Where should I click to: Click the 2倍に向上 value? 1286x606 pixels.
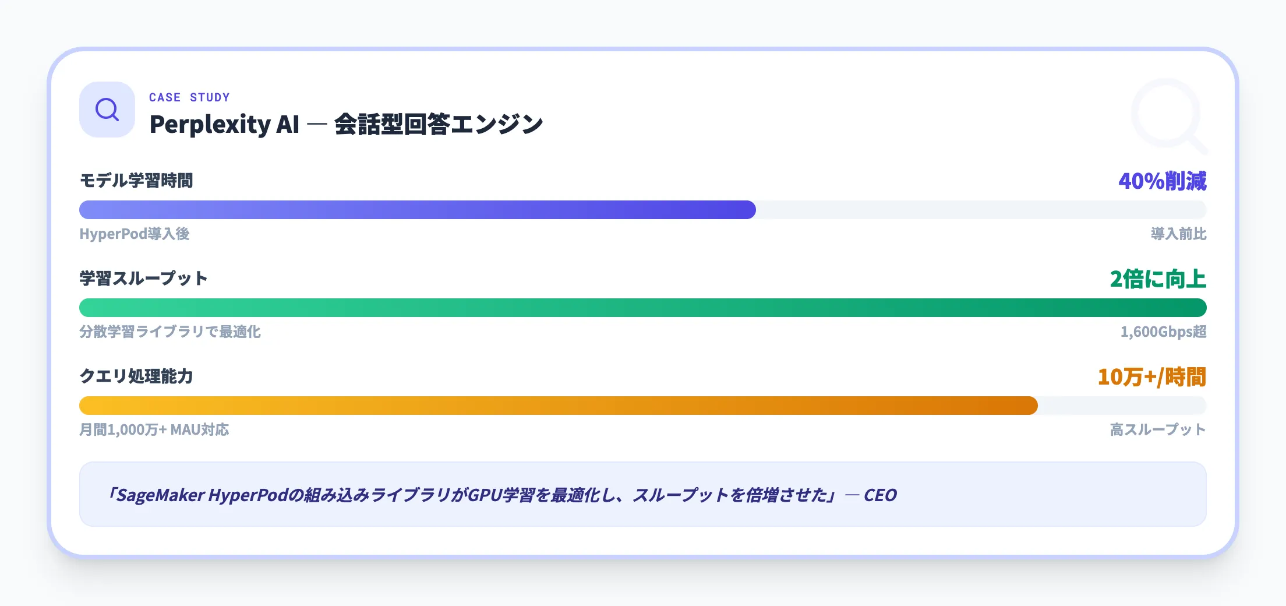1158,279
